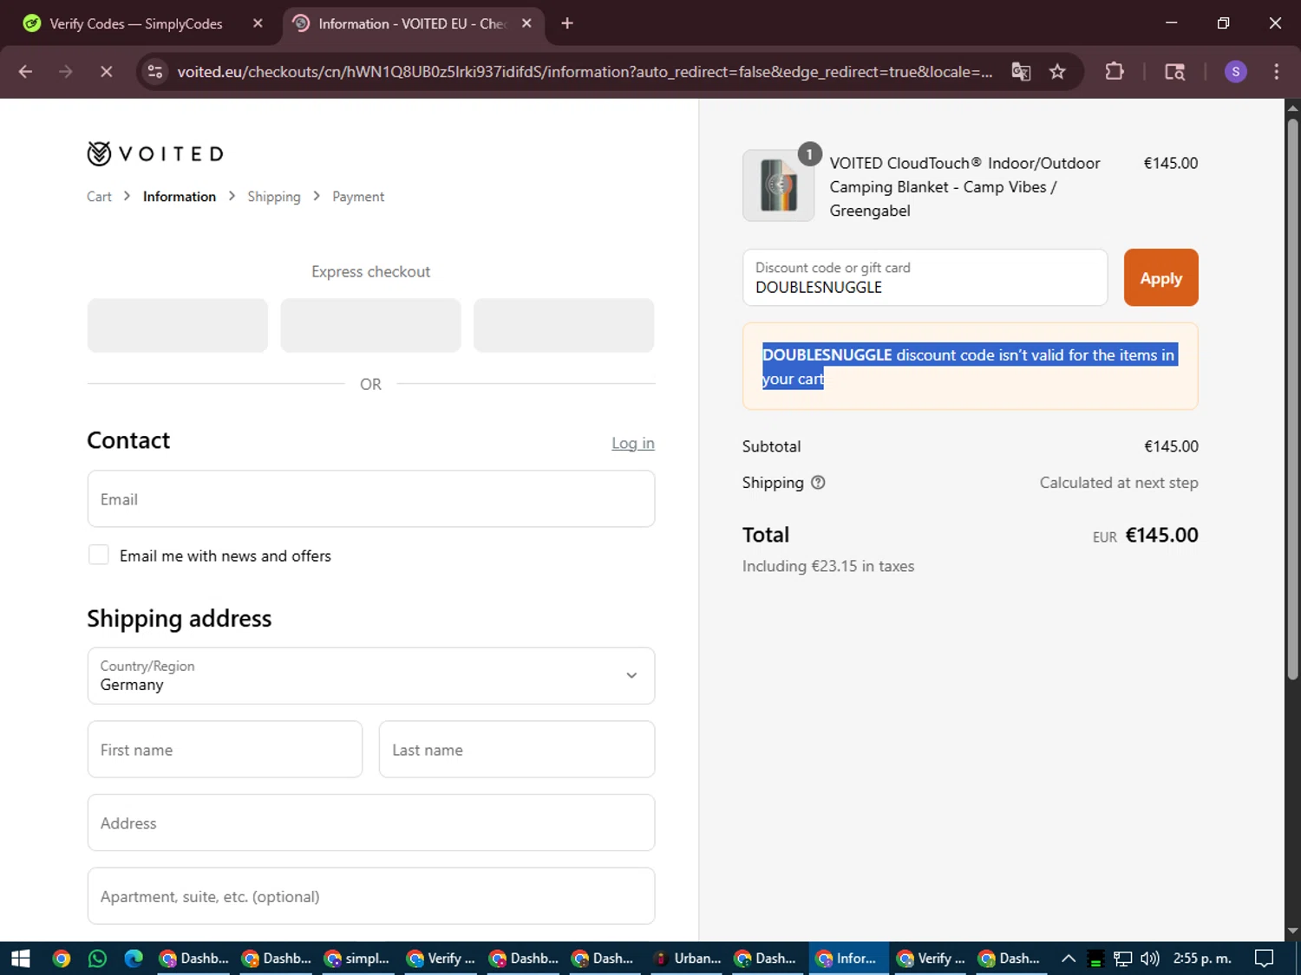
Task: Click the network icon in system tray
Action: (1122, 959)
